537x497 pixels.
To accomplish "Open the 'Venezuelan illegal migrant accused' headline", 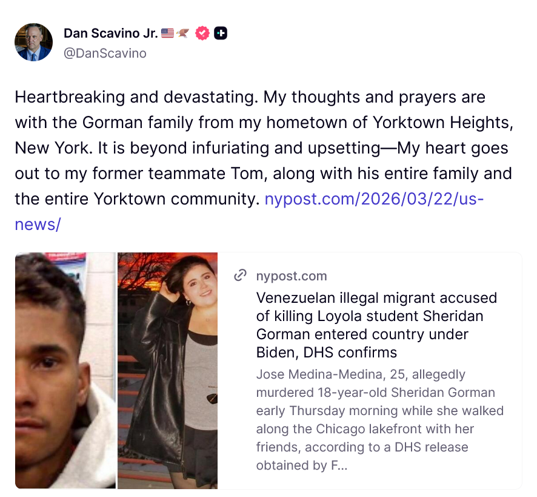I will coord(376,325).
